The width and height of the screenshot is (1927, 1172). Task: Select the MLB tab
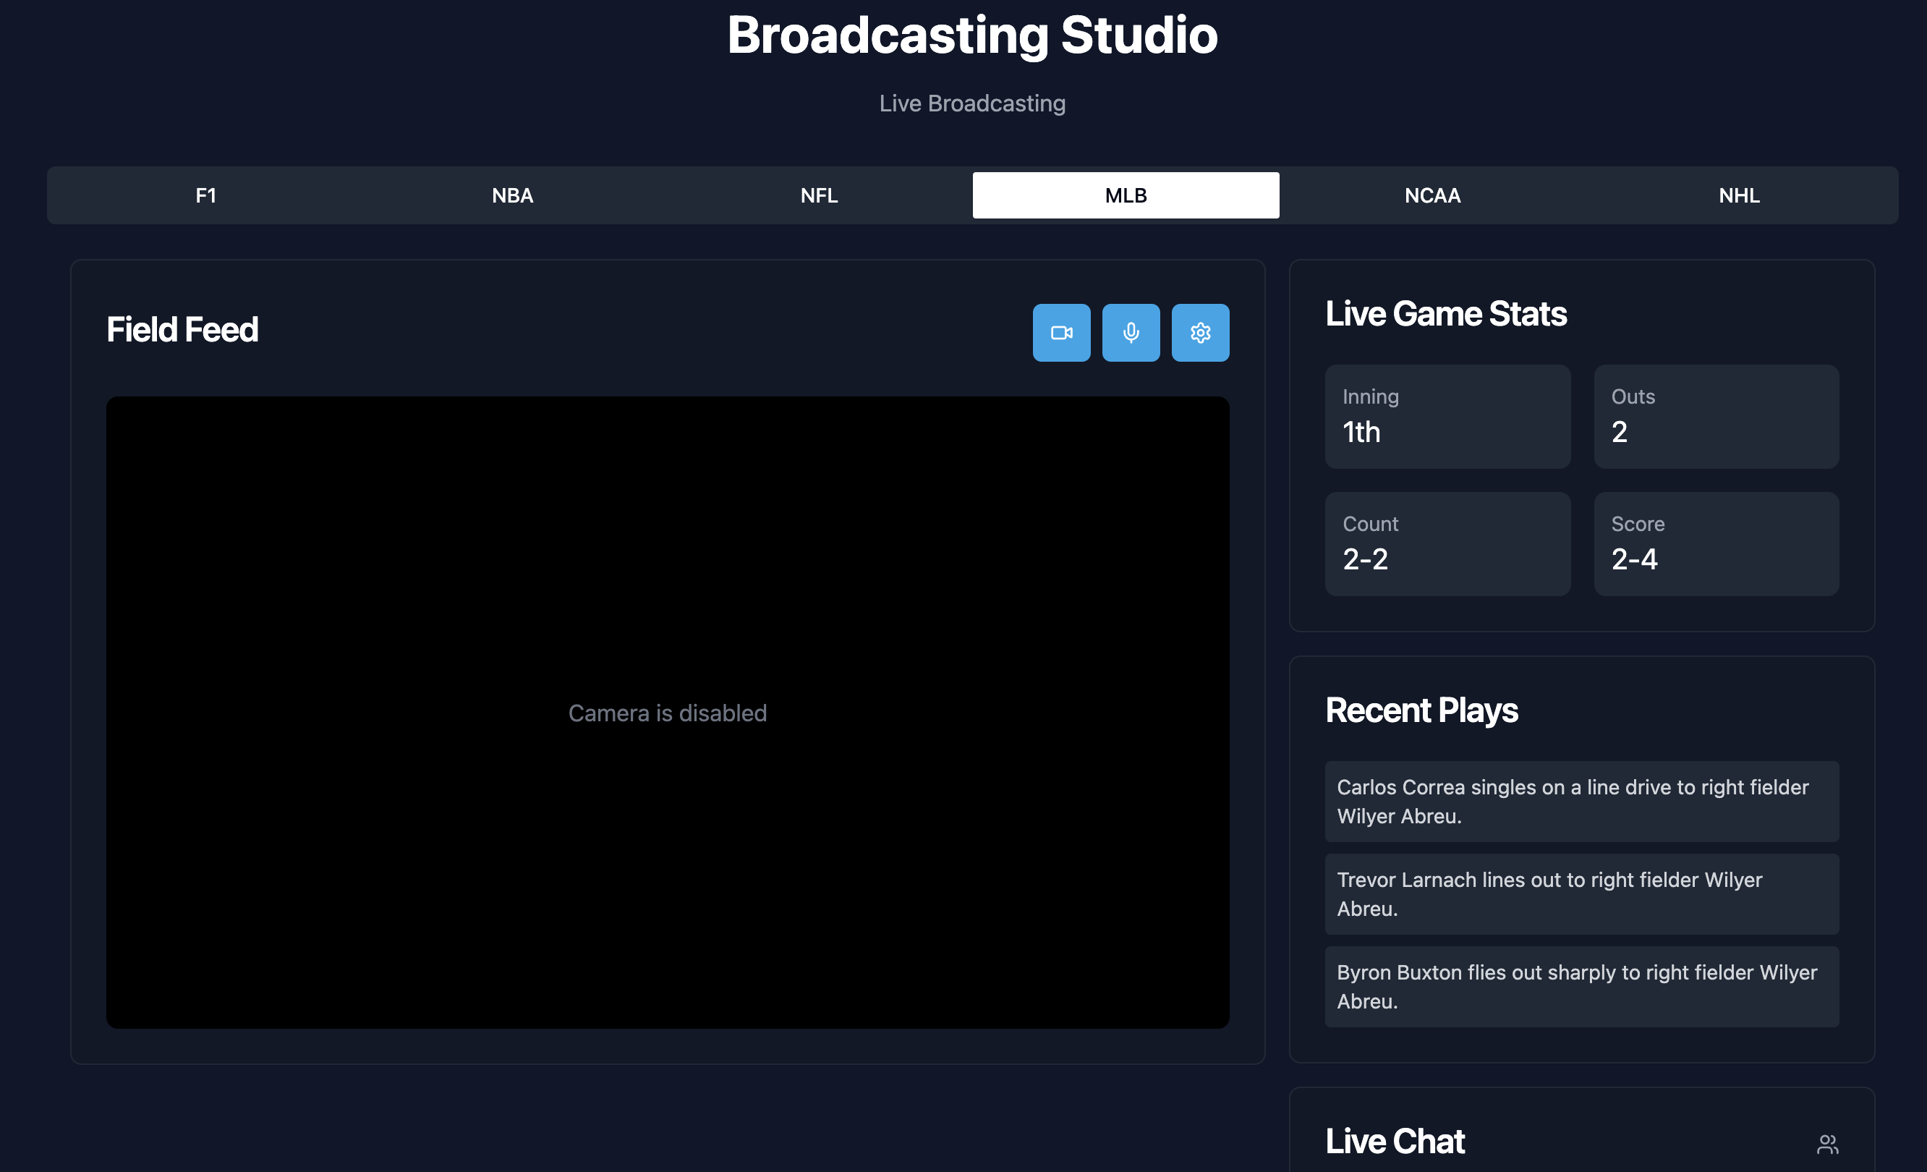pos(1126,195)
